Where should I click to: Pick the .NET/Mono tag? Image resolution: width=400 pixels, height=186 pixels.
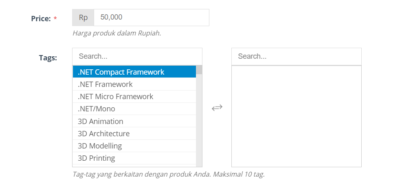[x=134, y=109]
